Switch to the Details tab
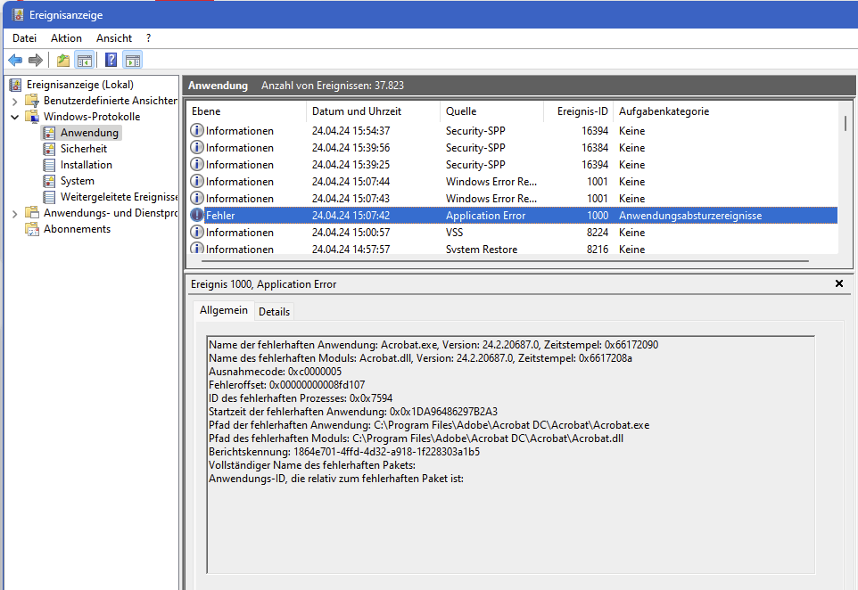Image resolution: width=858 pixels, height=590 pixels. (274, 311)
